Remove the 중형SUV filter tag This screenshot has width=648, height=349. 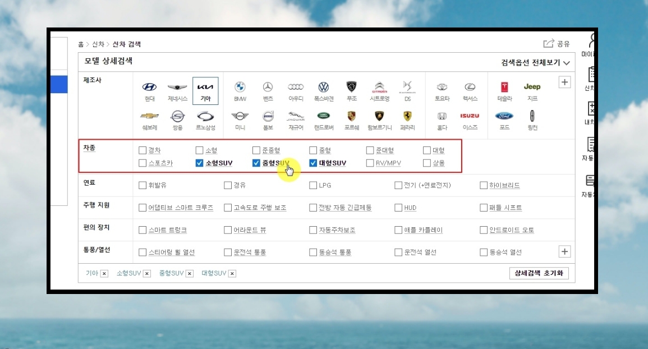coord(189,273)
